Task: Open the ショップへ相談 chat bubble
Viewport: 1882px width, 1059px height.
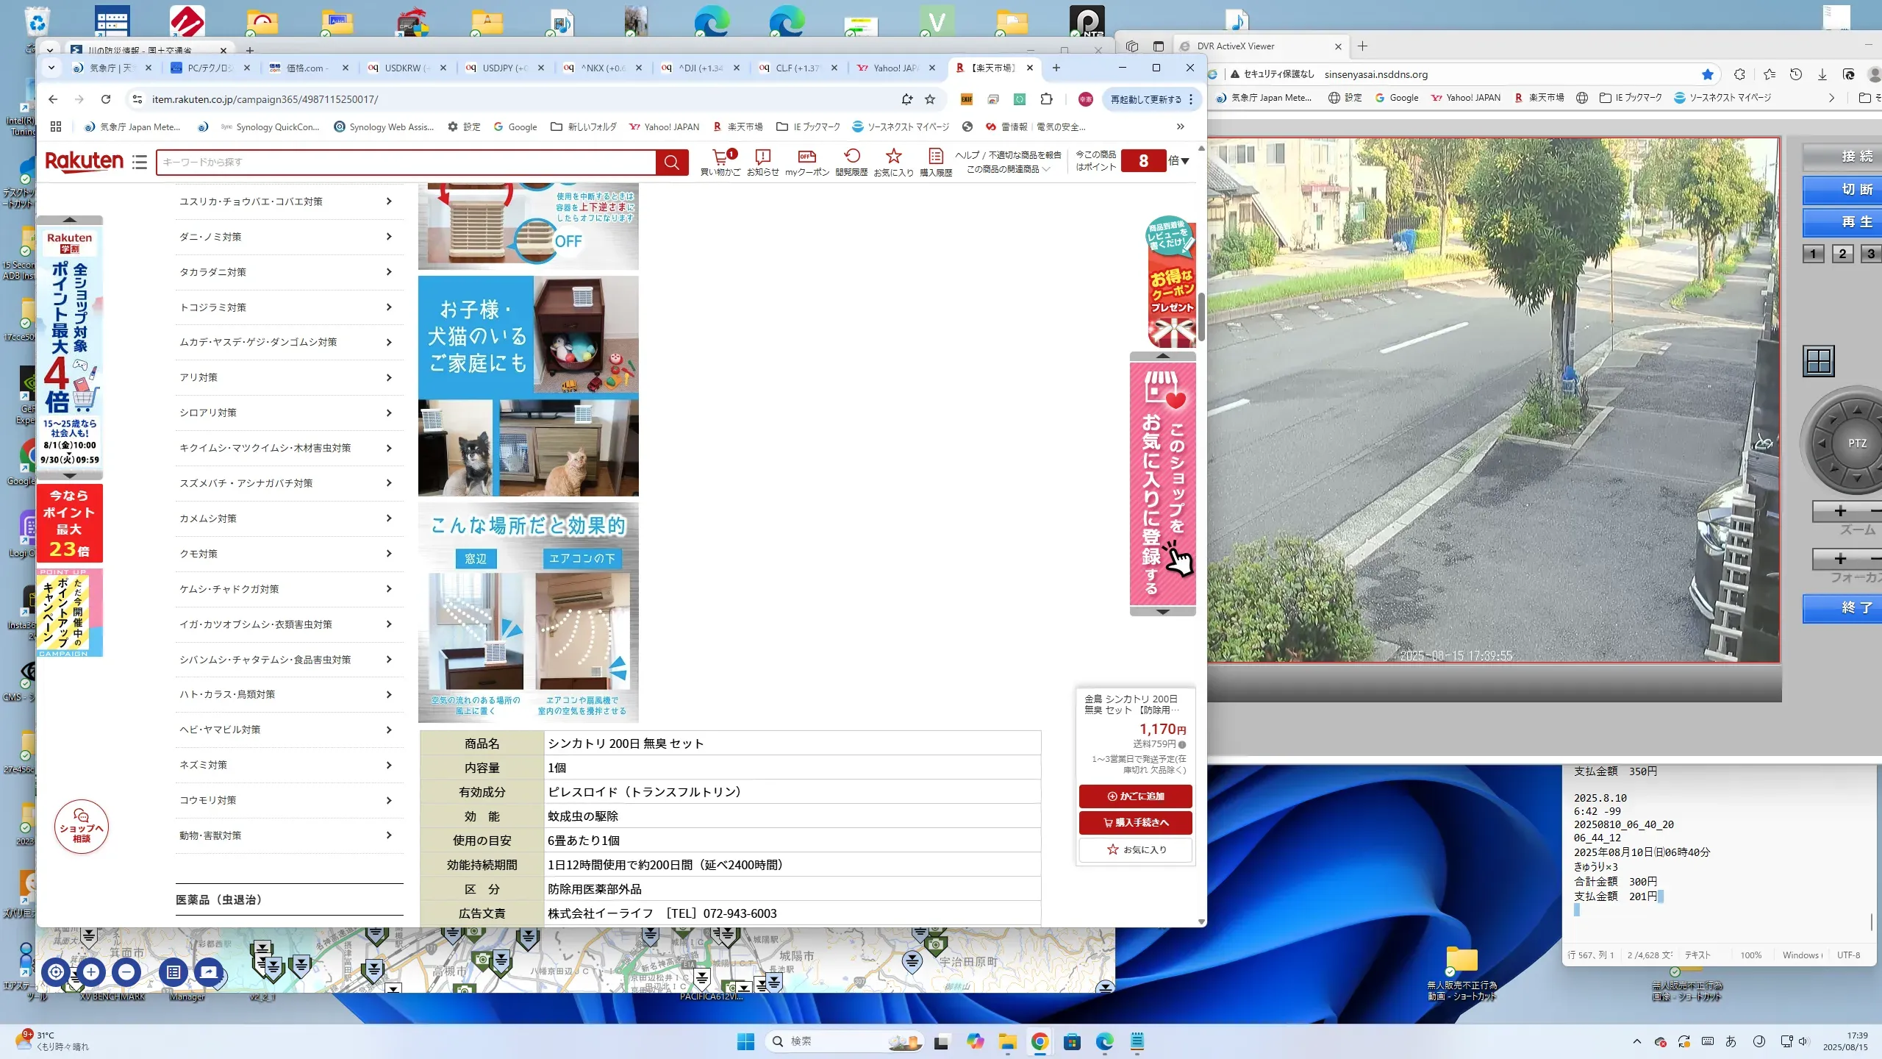Action: (82, 827)
